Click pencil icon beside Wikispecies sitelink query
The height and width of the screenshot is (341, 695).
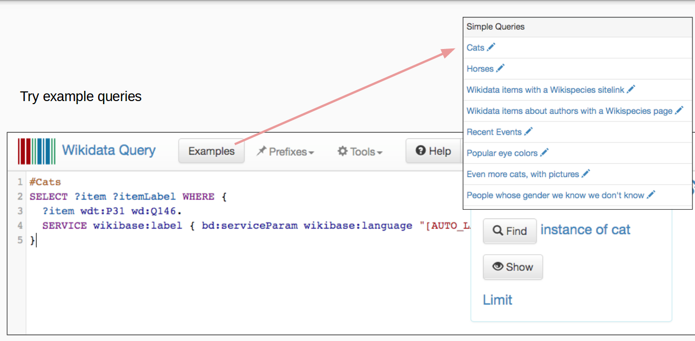coord(631,89)
